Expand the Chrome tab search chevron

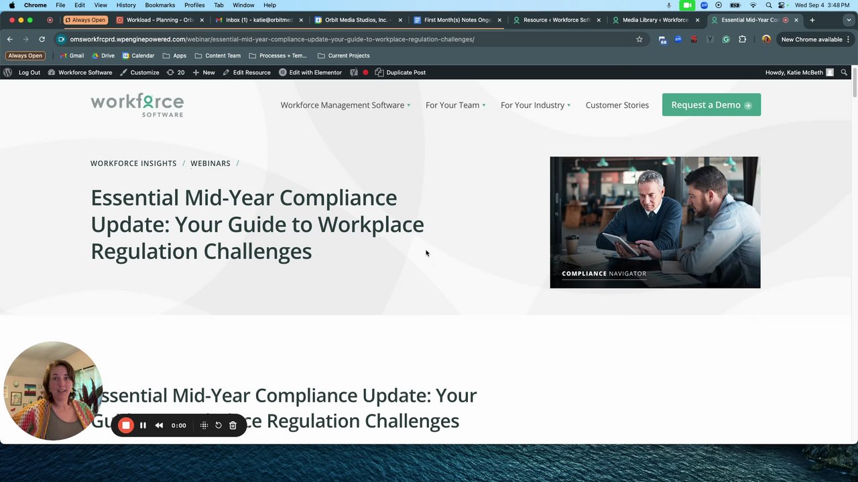pyautogui.click(x=849, y=20)
